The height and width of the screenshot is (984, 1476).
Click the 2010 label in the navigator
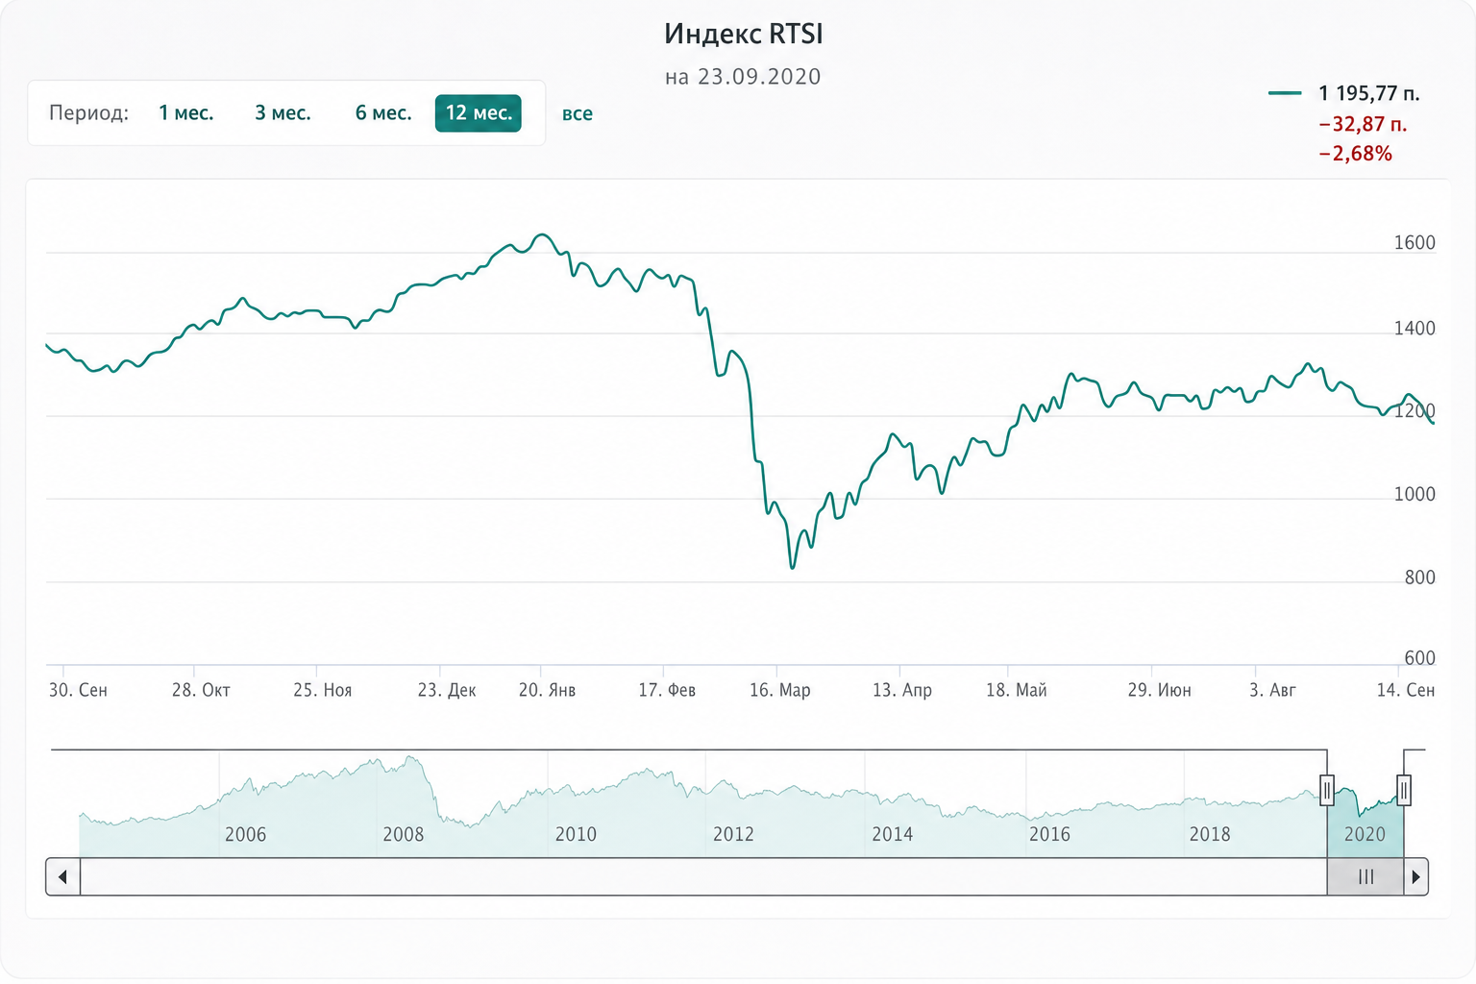click(x=576, y=834)
